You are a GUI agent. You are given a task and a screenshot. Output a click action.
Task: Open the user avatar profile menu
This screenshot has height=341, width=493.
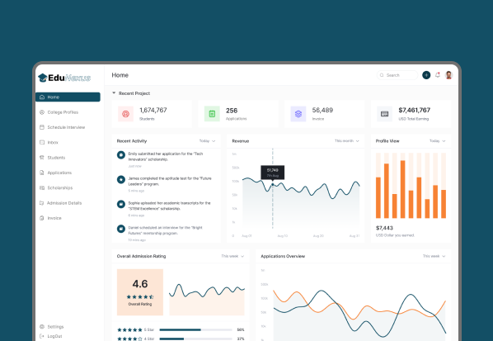tap(448, 75)
